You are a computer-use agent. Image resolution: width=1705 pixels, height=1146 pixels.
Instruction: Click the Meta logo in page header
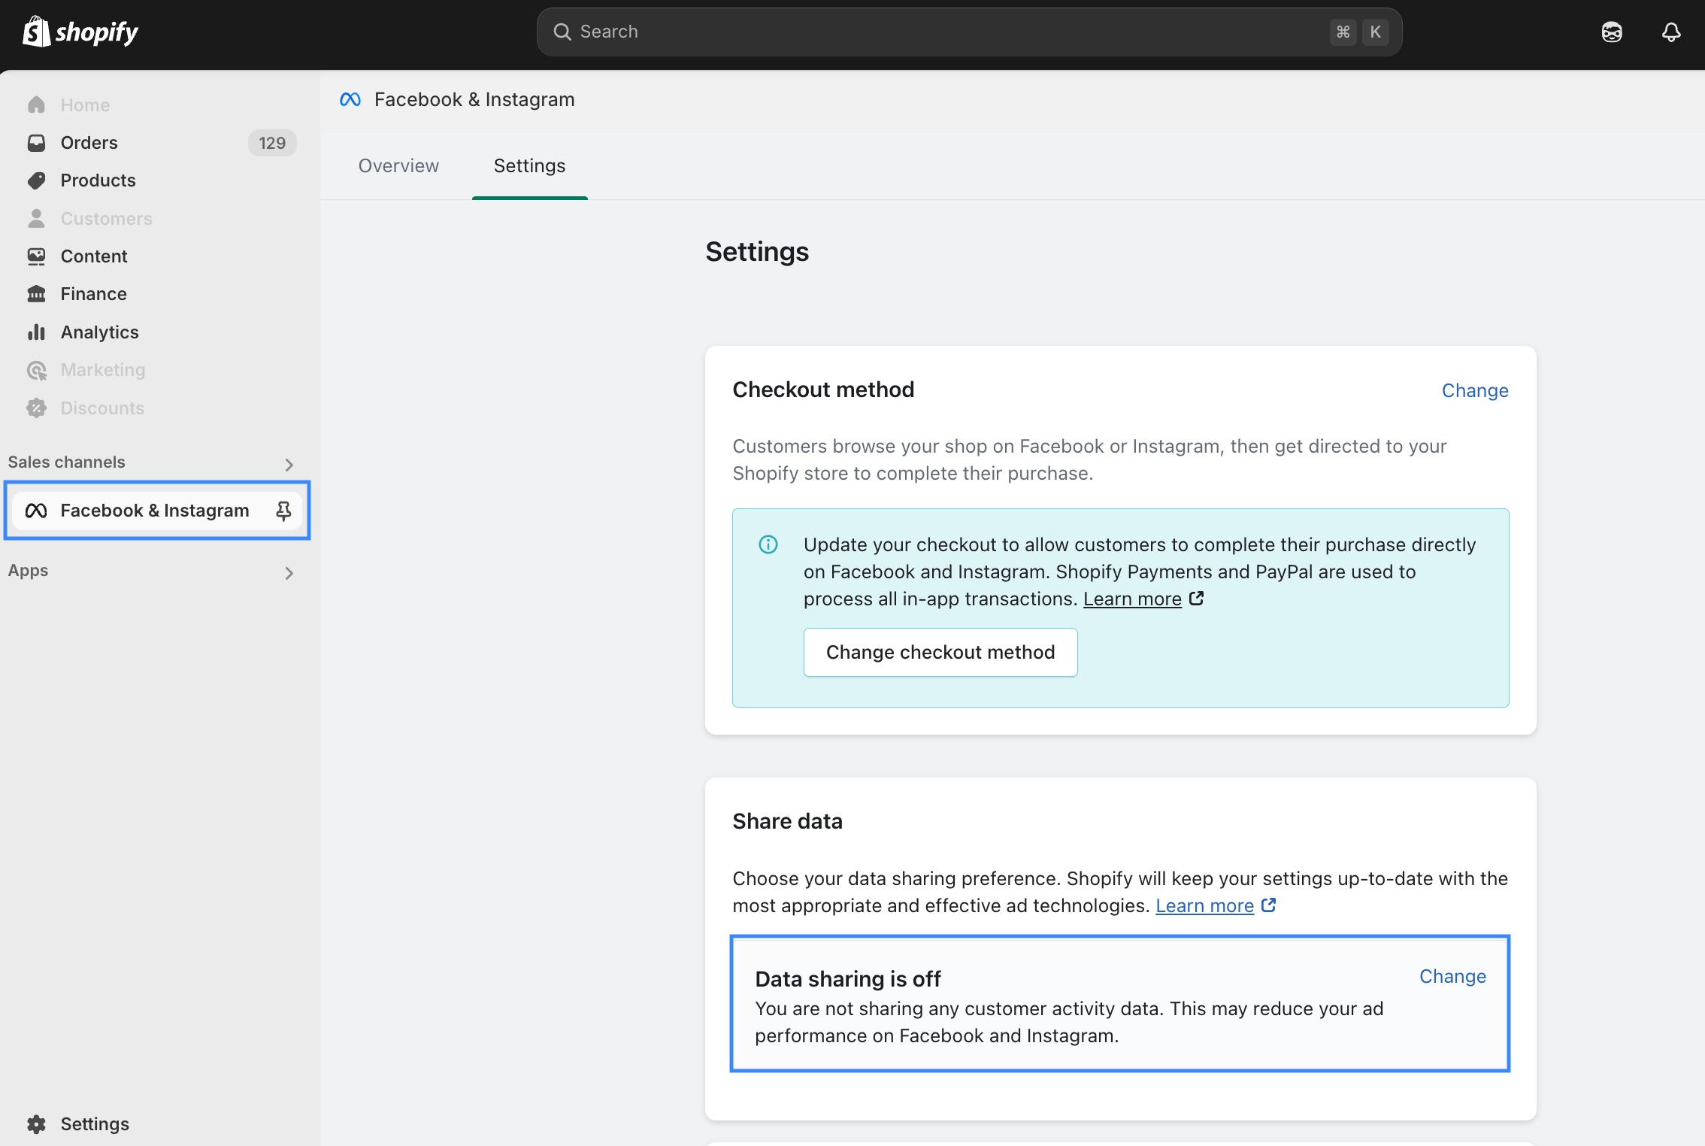click(350, 99)
